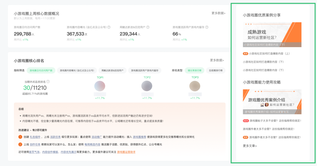Switch ranking type to 增长率排行榜
The height and width of the screenshot is (166, 317).
[195, 71]
